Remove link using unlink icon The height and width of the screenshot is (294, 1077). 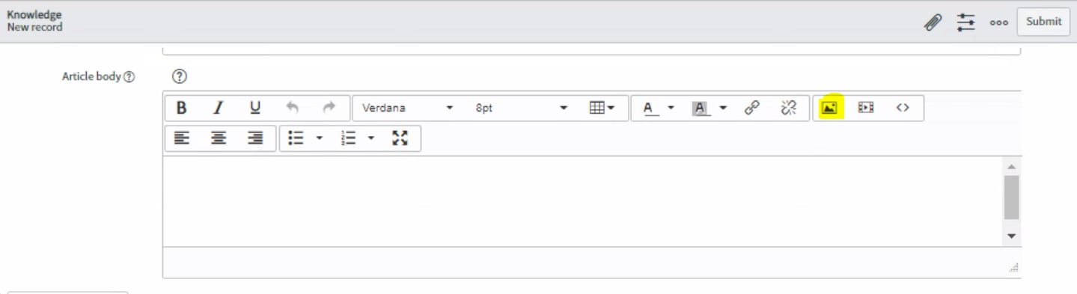click(x=789, y=108)
